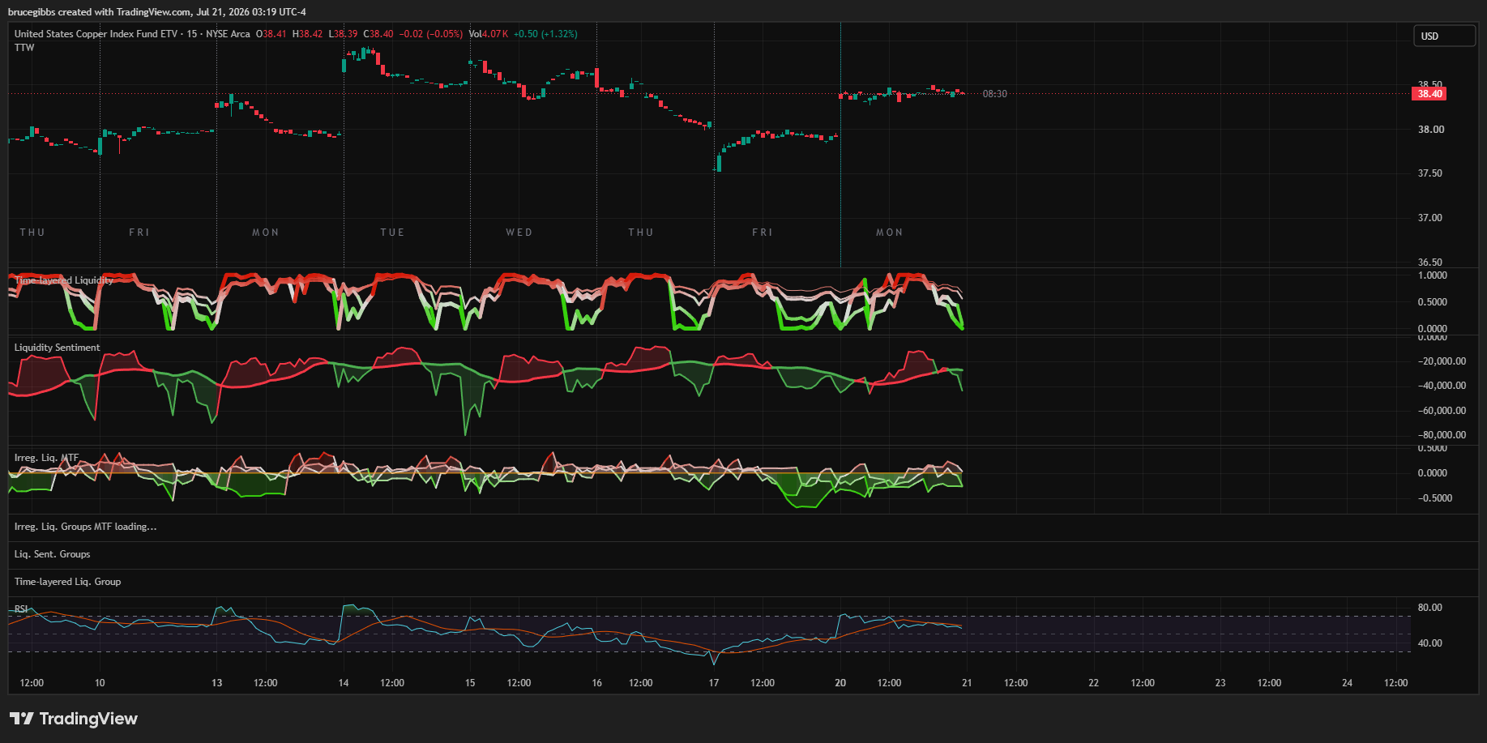Click the 36.50 price axis label
The image size is (1487, 743).
[x=1430, y=262]
